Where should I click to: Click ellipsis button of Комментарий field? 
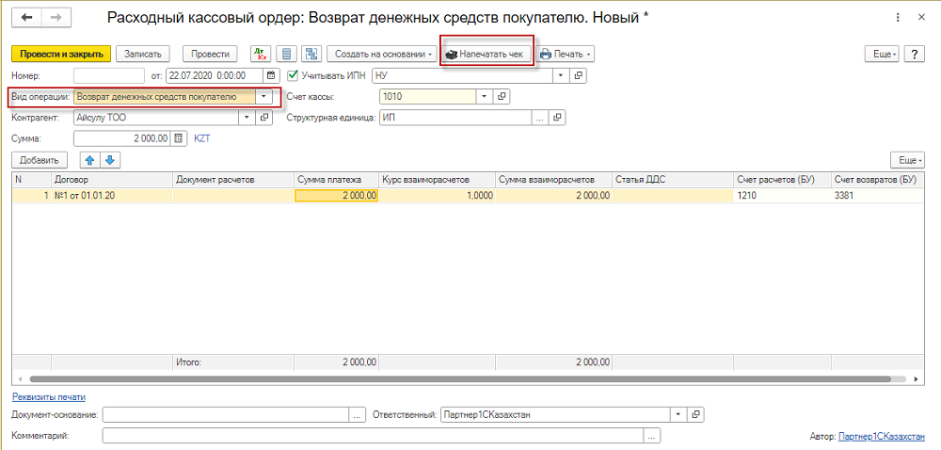[652, 435]
